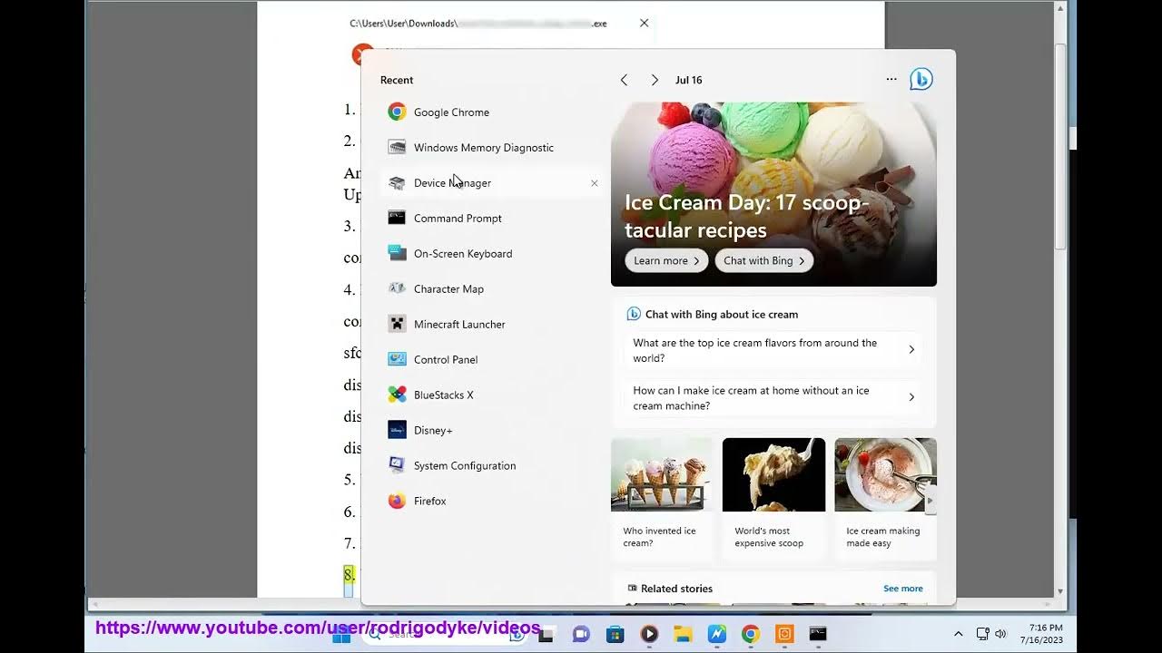The height and width of the screenshot is (653, 1162).
Task: Open Ice Cream Day featured image
Action: (x=773, y=194)
